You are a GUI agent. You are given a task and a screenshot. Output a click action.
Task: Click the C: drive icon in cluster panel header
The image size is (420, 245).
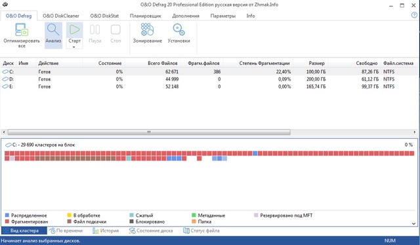coord(9,145)
